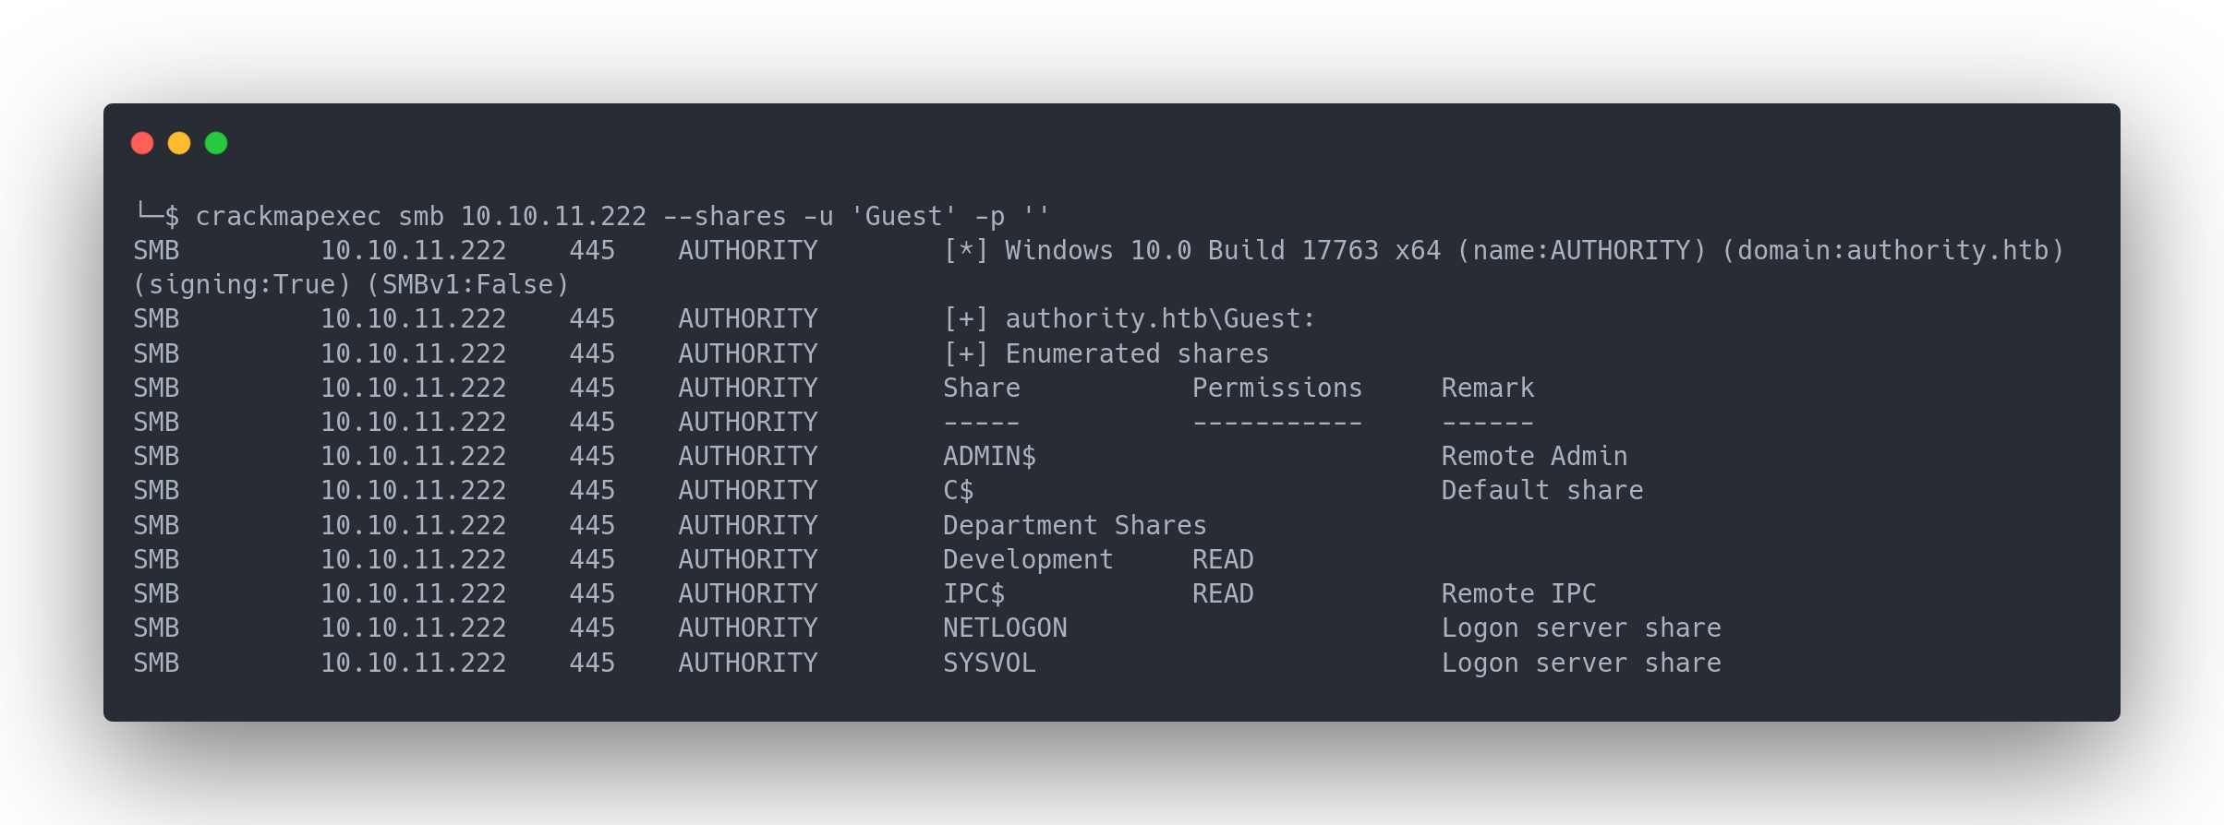Select the NETLOGON share name
2224x825 pixels.
[x=1005, y=628]
